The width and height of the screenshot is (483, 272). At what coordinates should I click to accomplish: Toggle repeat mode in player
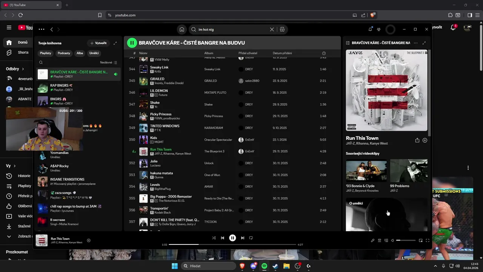click(x=251, y=238)
